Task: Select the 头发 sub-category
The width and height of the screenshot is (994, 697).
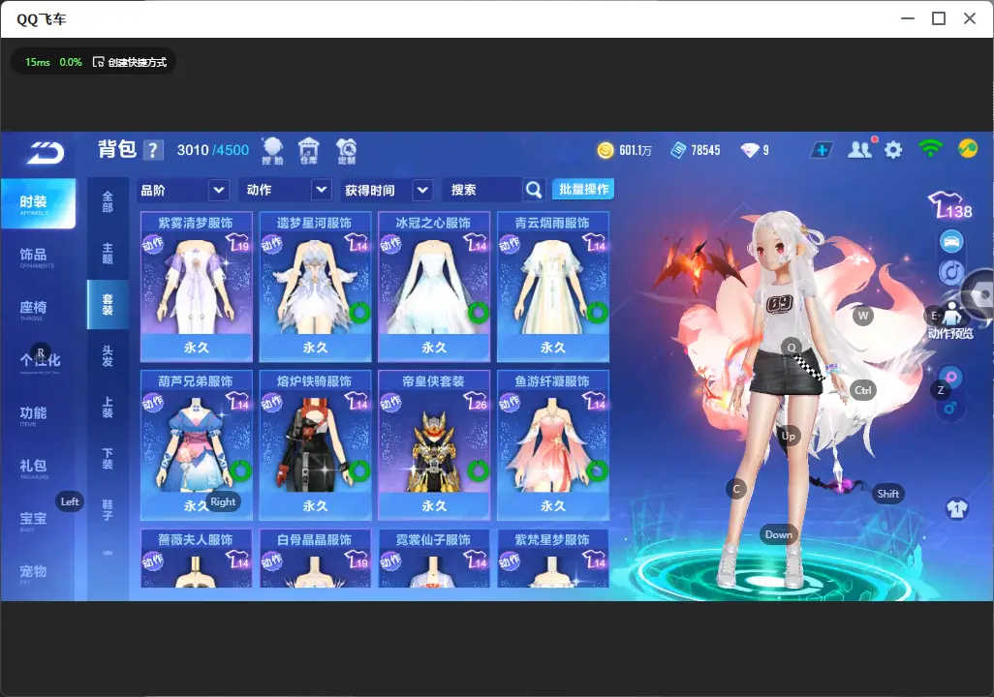Action: (x=108, y=356)
